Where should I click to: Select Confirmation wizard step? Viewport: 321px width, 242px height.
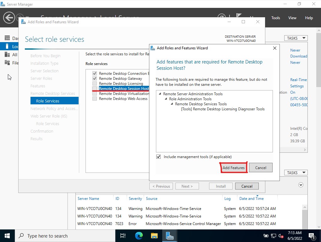coord(42,131)
